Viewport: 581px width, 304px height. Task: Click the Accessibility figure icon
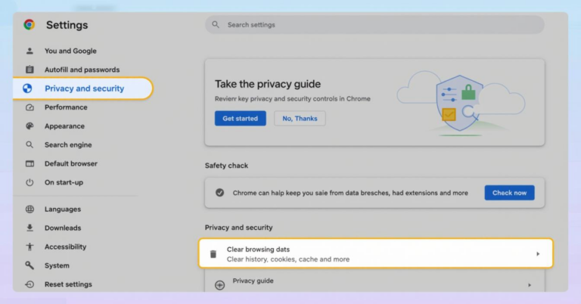pyautogui.click(x=30, y=247)
